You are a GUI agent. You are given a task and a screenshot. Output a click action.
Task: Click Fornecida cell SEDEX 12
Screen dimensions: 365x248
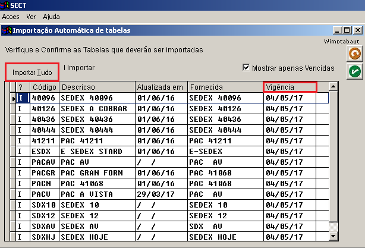pos(225,216)
